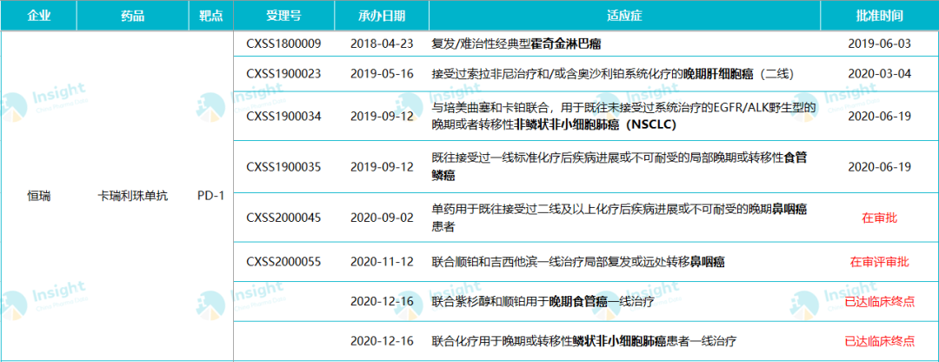The height and width of the screenshot is (362, 939).
Task: Click acceptance number CXSS1800009
Action: tap(283, 45)
